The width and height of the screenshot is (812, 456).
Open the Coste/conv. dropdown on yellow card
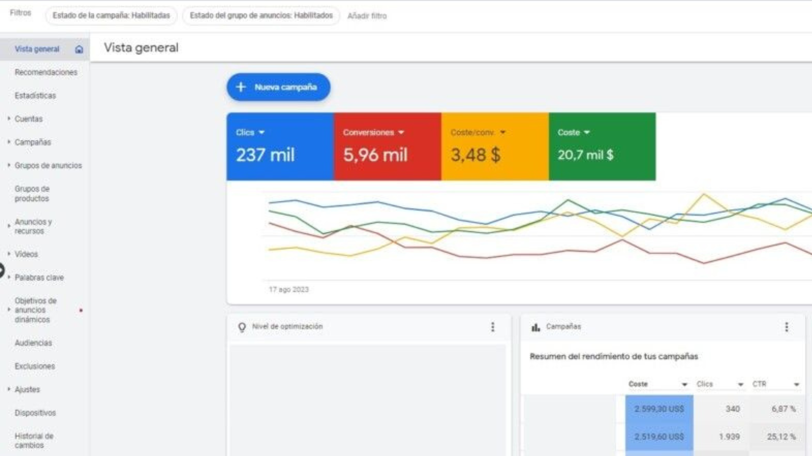503,133
